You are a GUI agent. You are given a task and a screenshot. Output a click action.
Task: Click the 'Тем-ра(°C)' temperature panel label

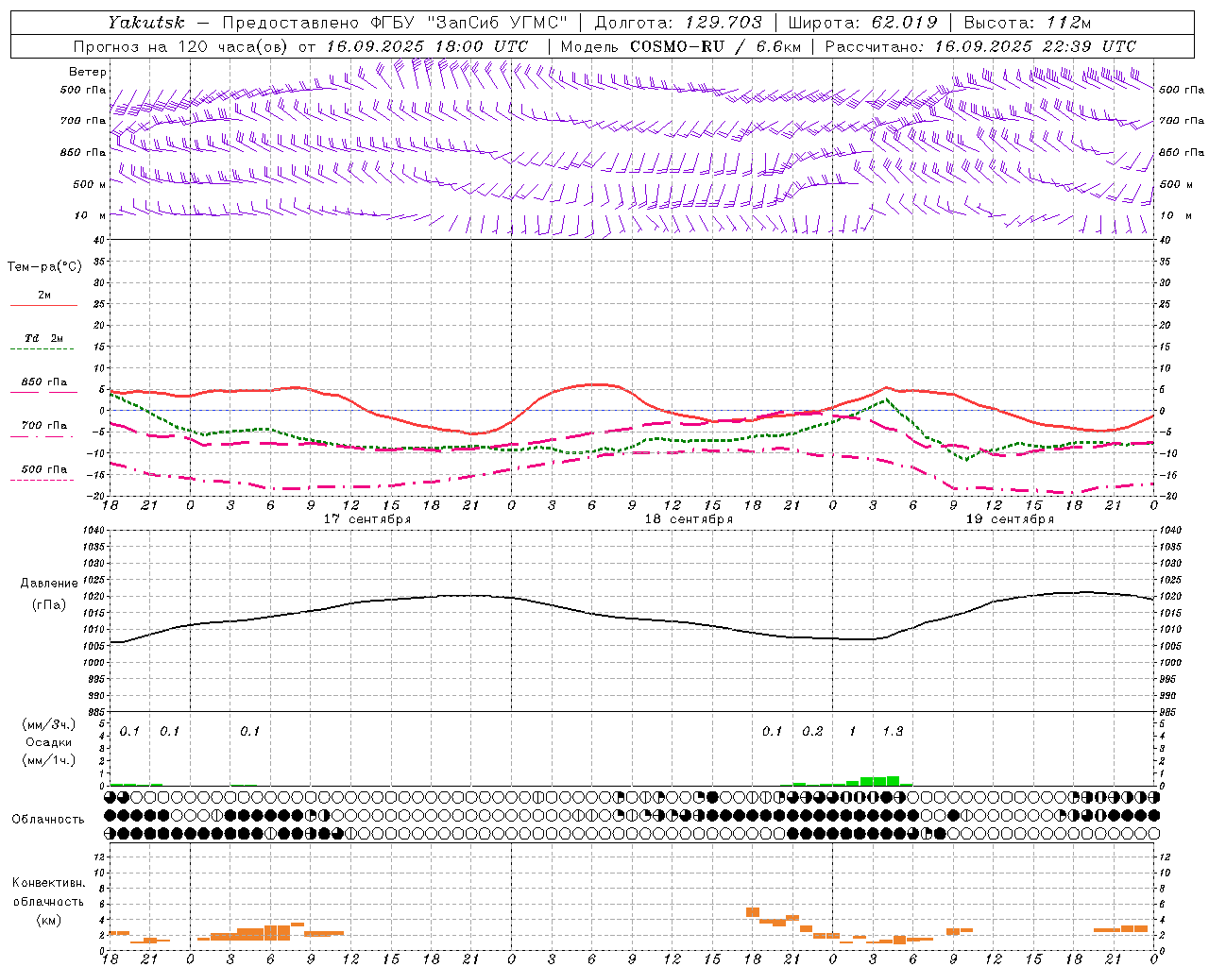(44, 267)
